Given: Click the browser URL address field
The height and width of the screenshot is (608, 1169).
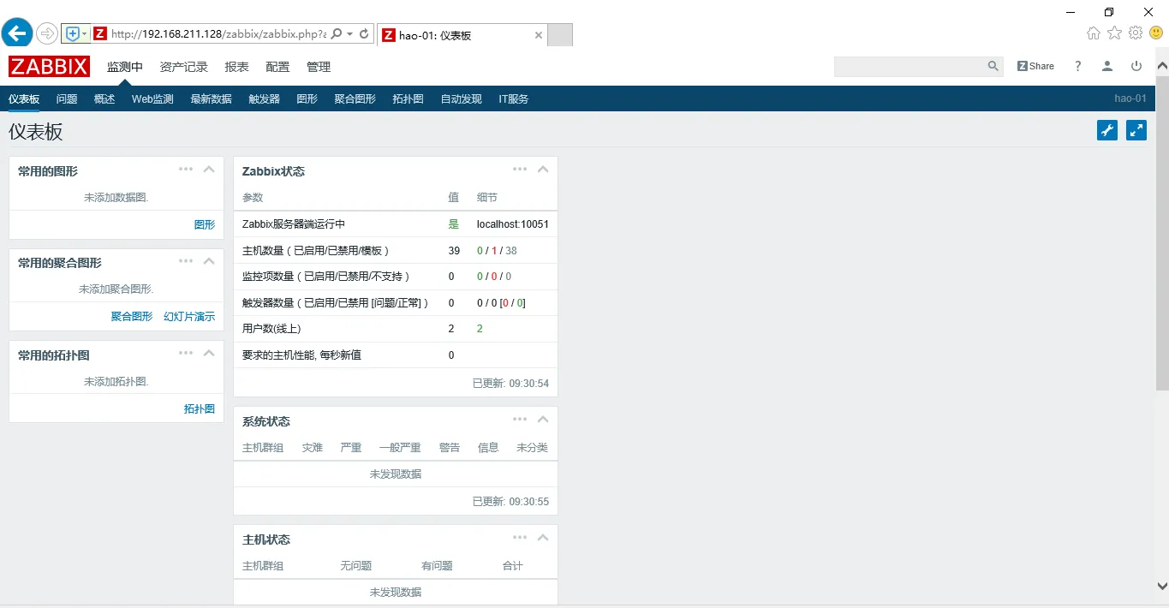Looking at the screenshot, I should click(218, 34).
